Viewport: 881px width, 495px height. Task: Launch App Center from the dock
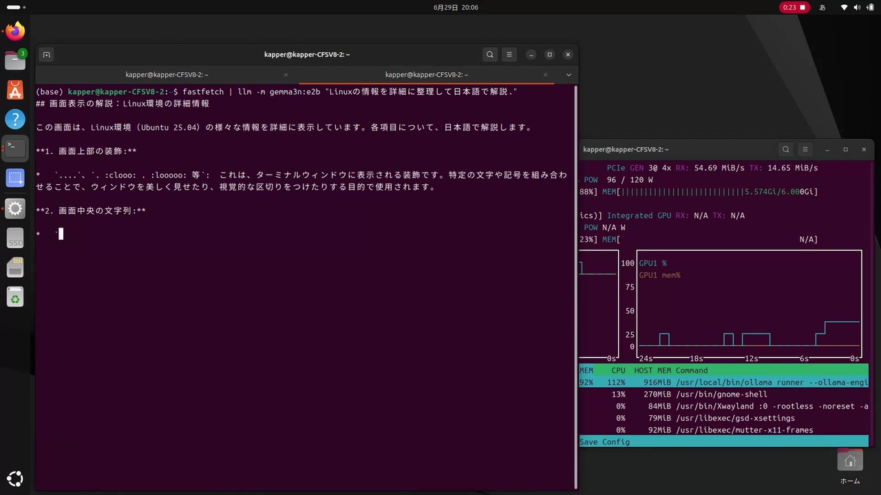click(15, 89)
